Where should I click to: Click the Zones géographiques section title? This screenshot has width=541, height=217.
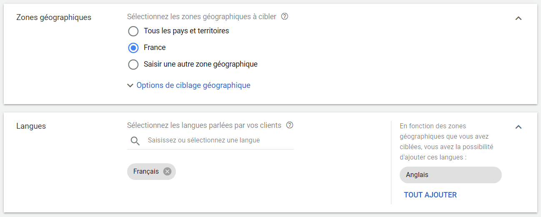click(x=54, y=17)
